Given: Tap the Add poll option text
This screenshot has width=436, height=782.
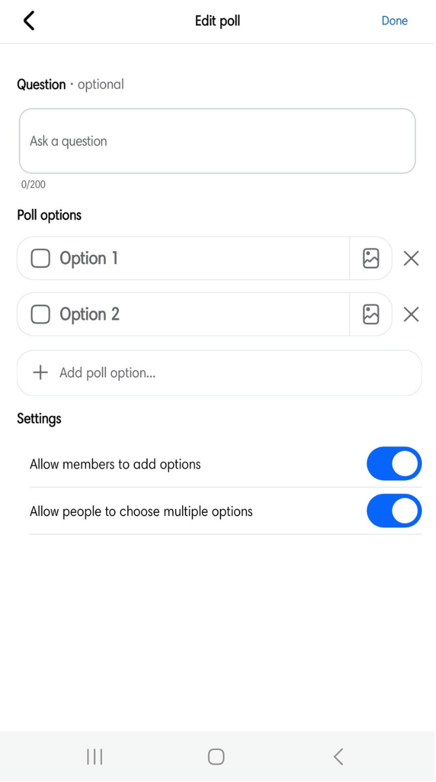Looking at the screenshot, I should (108, 373).
